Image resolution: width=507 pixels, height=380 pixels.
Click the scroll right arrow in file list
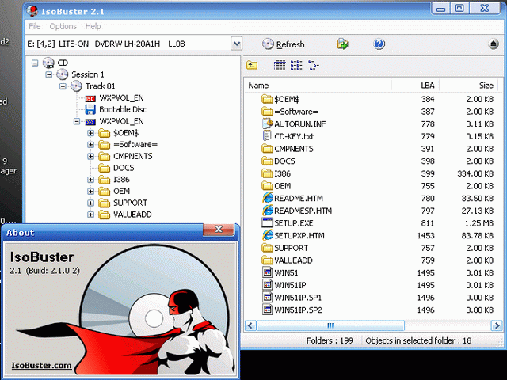click(497, 325)
